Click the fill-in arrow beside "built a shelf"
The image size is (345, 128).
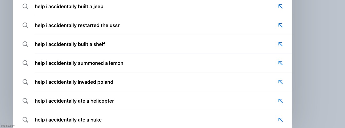(x=280, y=44)
